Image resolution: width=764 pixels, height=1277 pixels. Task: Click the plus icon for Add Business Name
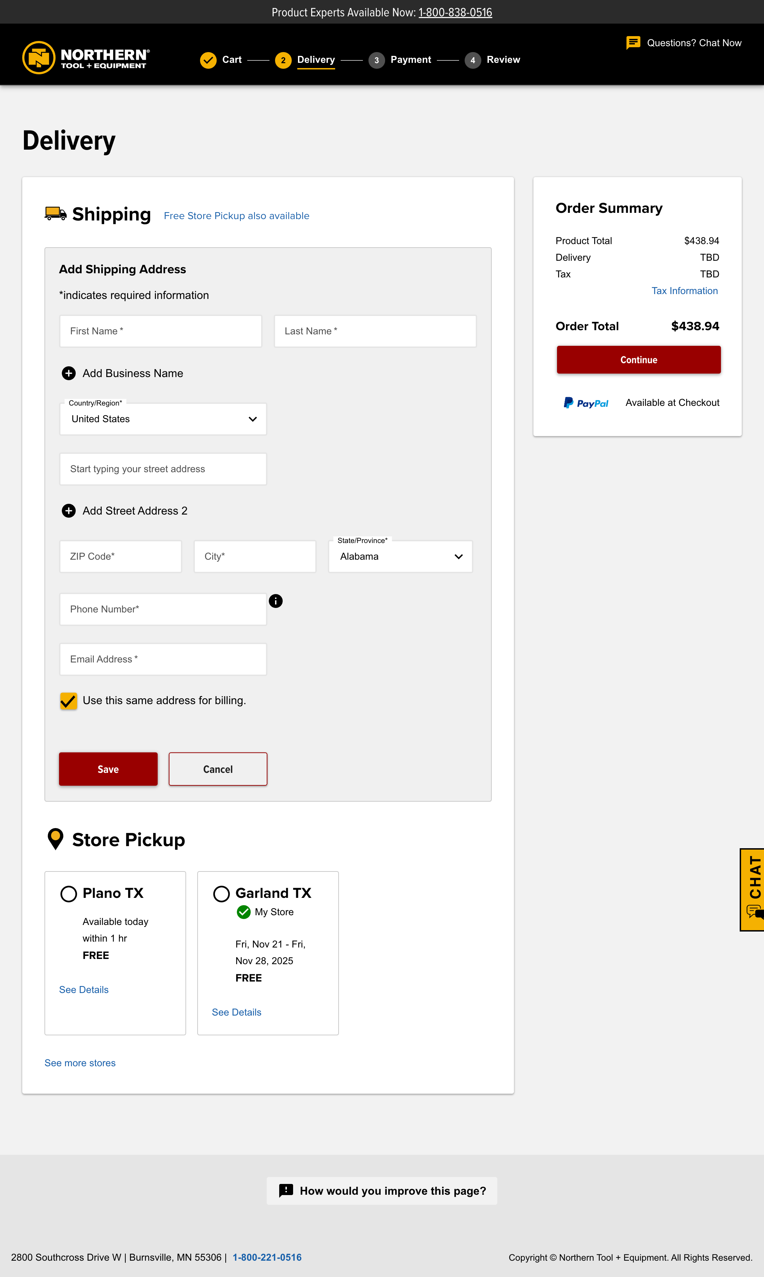click(68, 373)
